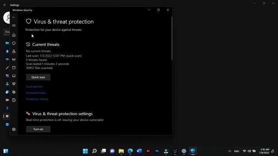This screenshot has width=278, height=156.
Task: Open Account protection sidebar icon
Action: click(x=14, y=52)
